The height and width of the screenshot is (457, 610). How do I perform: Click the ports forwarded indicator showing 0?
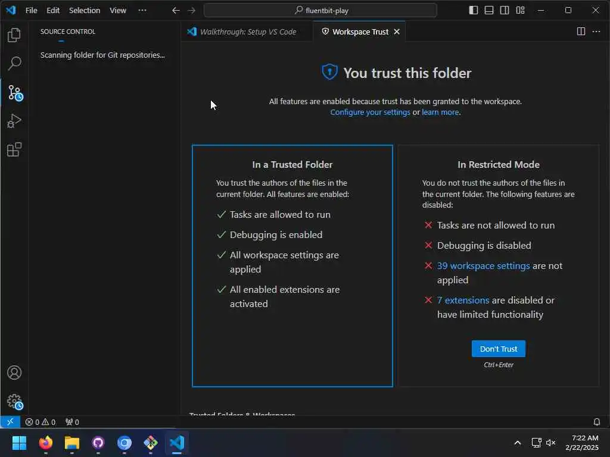[72, 422]
